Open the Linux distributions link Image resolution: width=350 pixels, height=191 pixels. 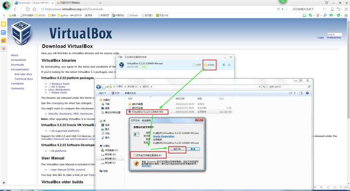pyautogui.click(x=59, y=89)
